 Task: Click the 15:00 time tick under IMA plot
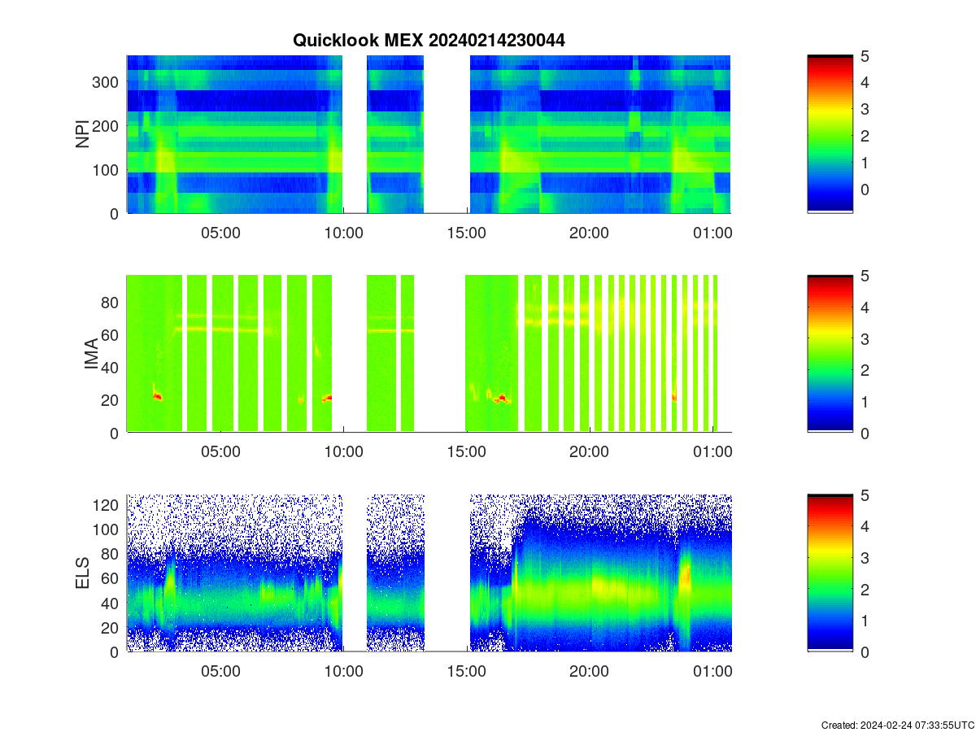coord(466,451)
